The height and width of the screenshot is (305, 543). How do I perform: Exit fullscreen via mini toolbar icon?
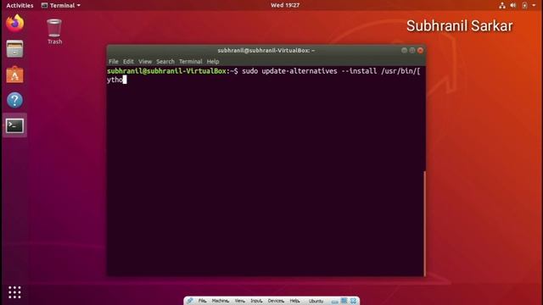[x=344, y=301]
